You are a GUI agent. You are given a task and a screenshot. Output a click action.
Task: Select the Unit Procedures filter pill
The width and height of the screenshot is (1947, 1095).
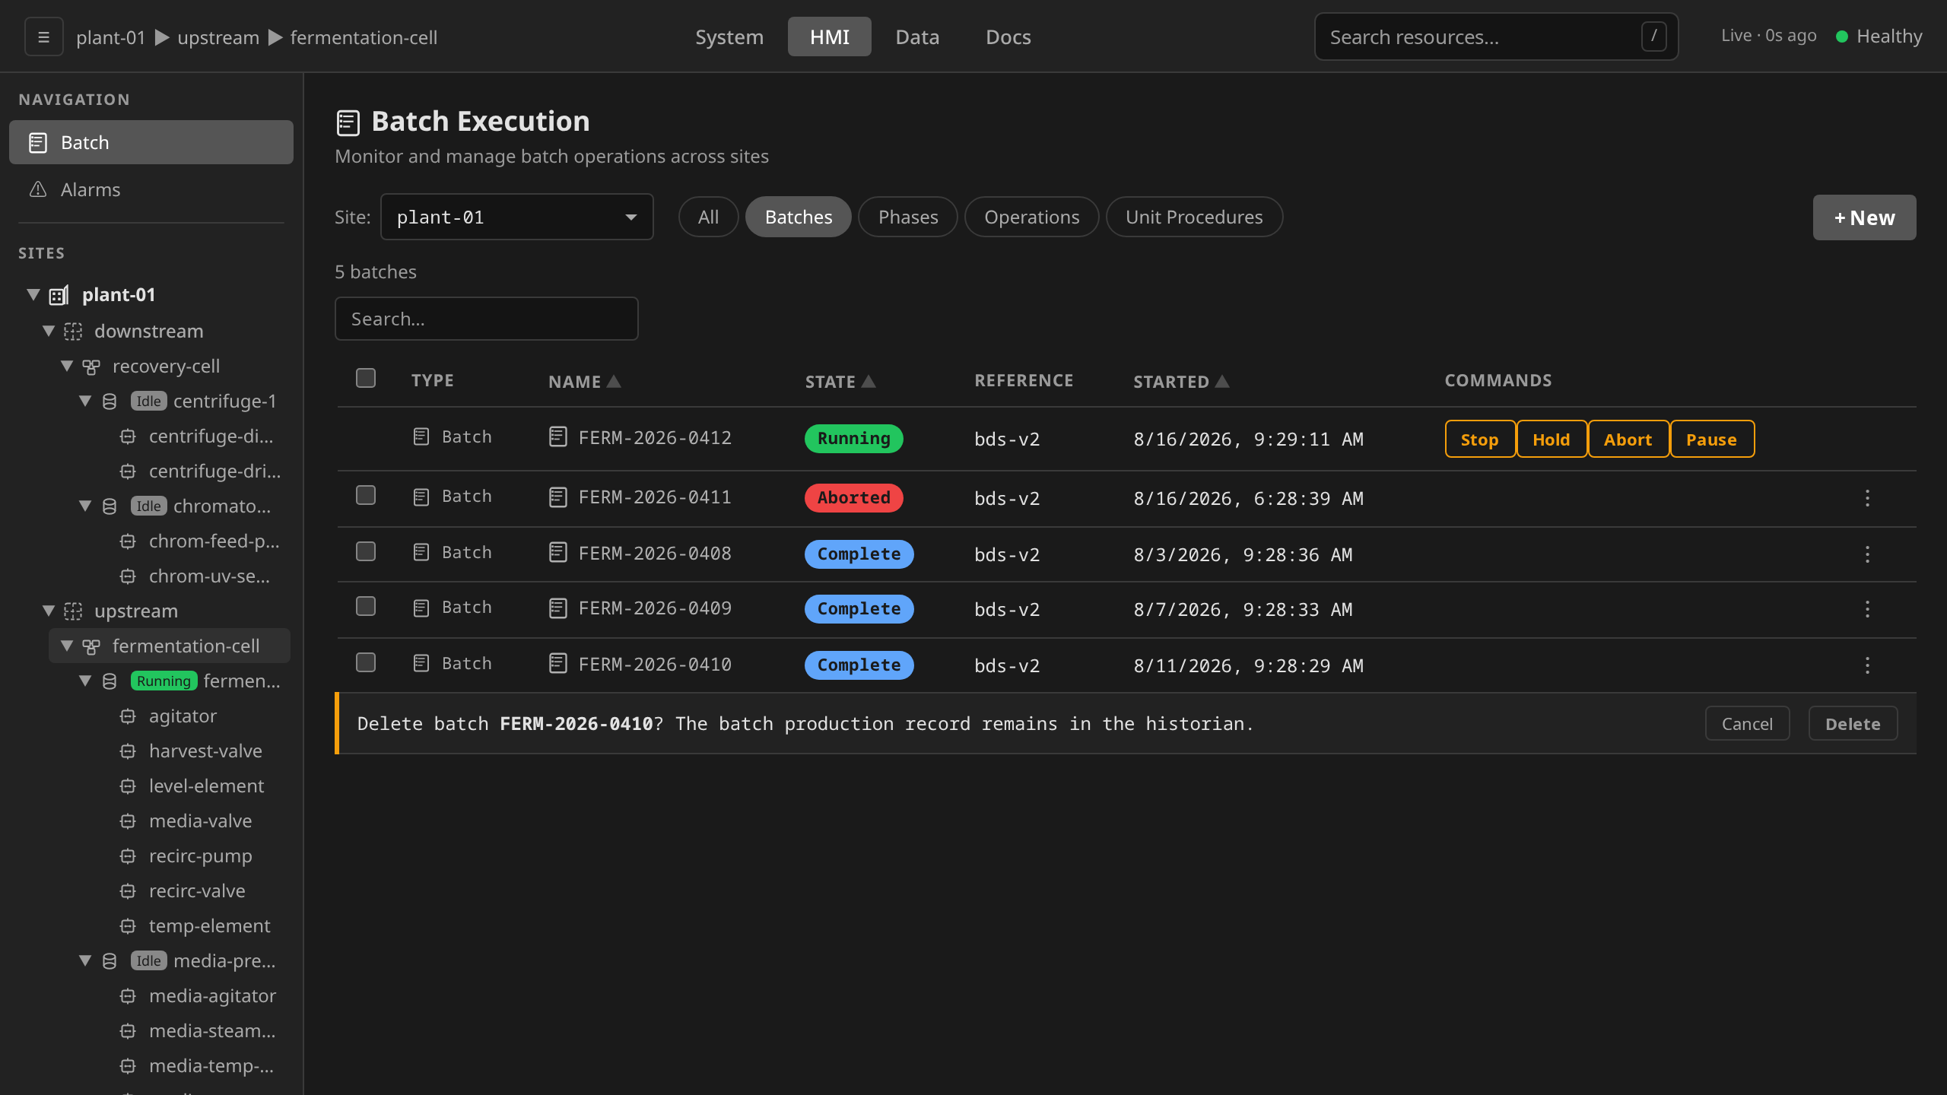click(x=1194, y=217)
